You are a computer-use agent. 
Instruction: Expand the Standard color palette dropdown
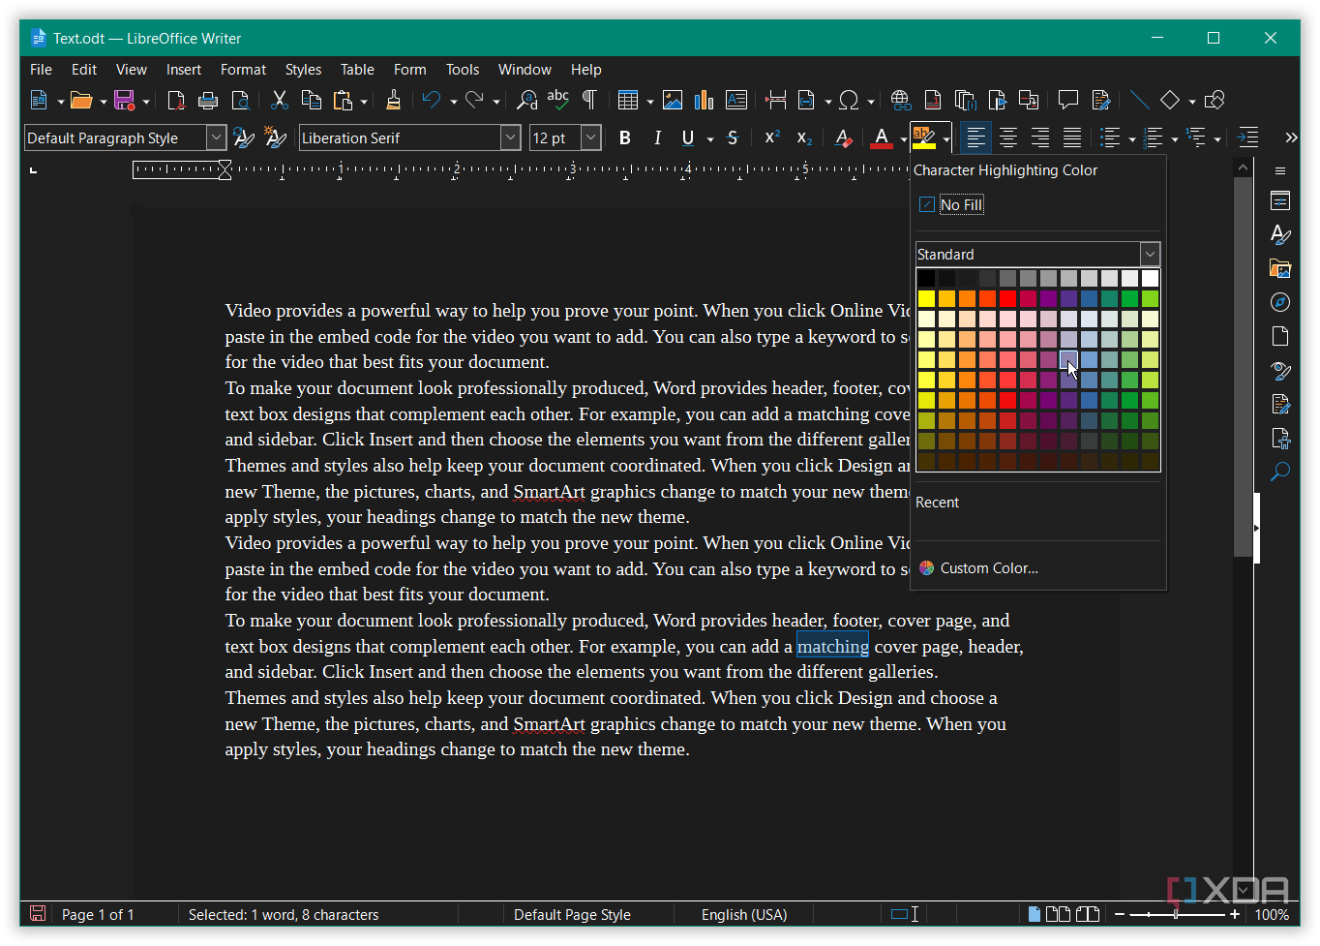click(1150, 255)
